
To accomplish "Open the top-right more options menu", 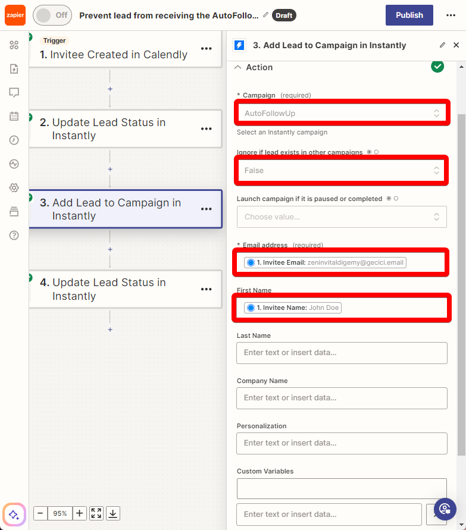I will pos(451,15).
